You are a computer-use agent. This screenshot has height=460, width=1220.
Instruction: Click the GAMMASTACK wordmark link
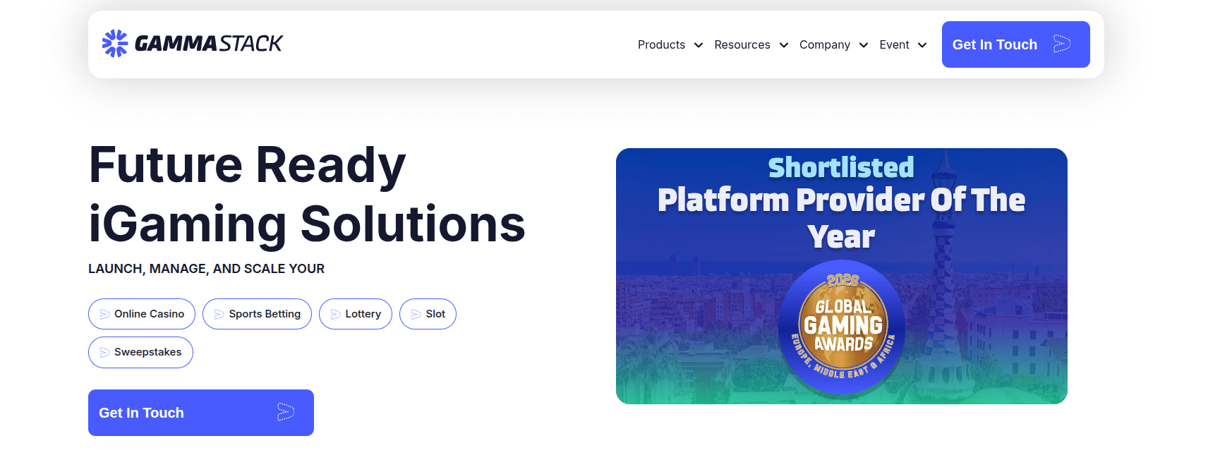click(208, 44)
